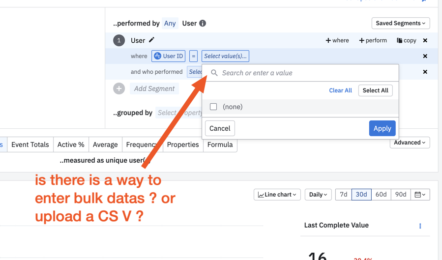Viewport: 442px width, 260px height.
Task: Remove the User ID filter row
Action: pyautogui.click(x=425, y=56)
